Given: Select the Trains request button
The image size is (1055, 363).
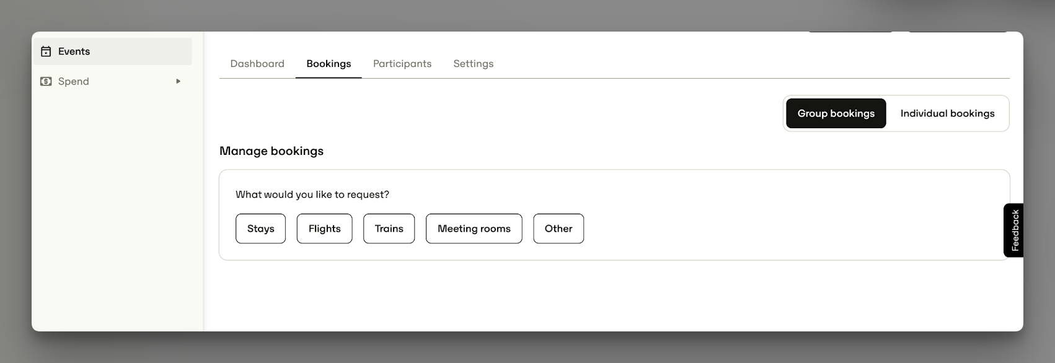Looking at the screenshot, I should pos(389,229).
